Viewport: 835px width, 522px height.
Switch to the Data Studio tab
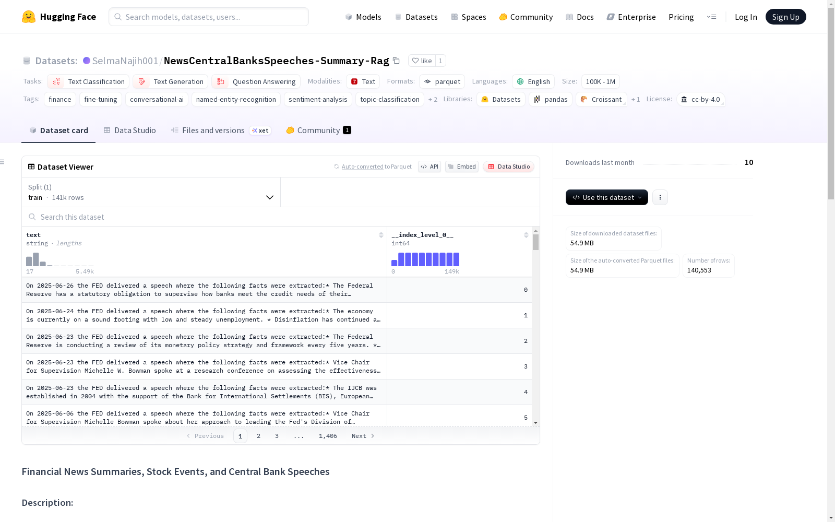[130, 130]
